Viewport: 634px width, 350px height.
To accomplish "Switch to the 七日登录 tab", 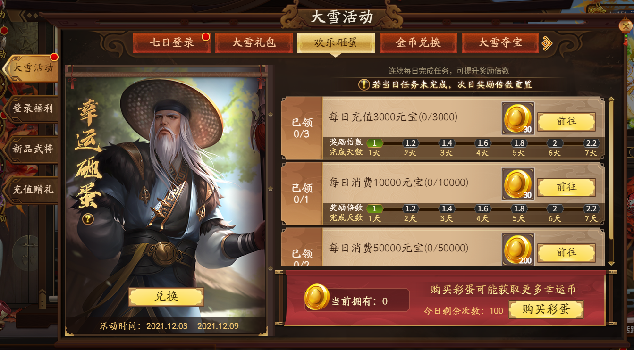I will click(172, 42).
